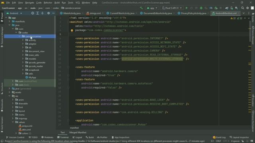Screen dimensions: 255x143
Task: Expand the qrcode_generate package
Action: coord(23,62)
